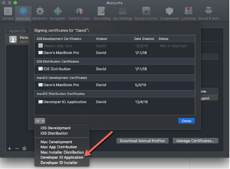Open the add certificate plus dropdown
The width and height of the screenshot is (230, 169).
click(40, 121)
